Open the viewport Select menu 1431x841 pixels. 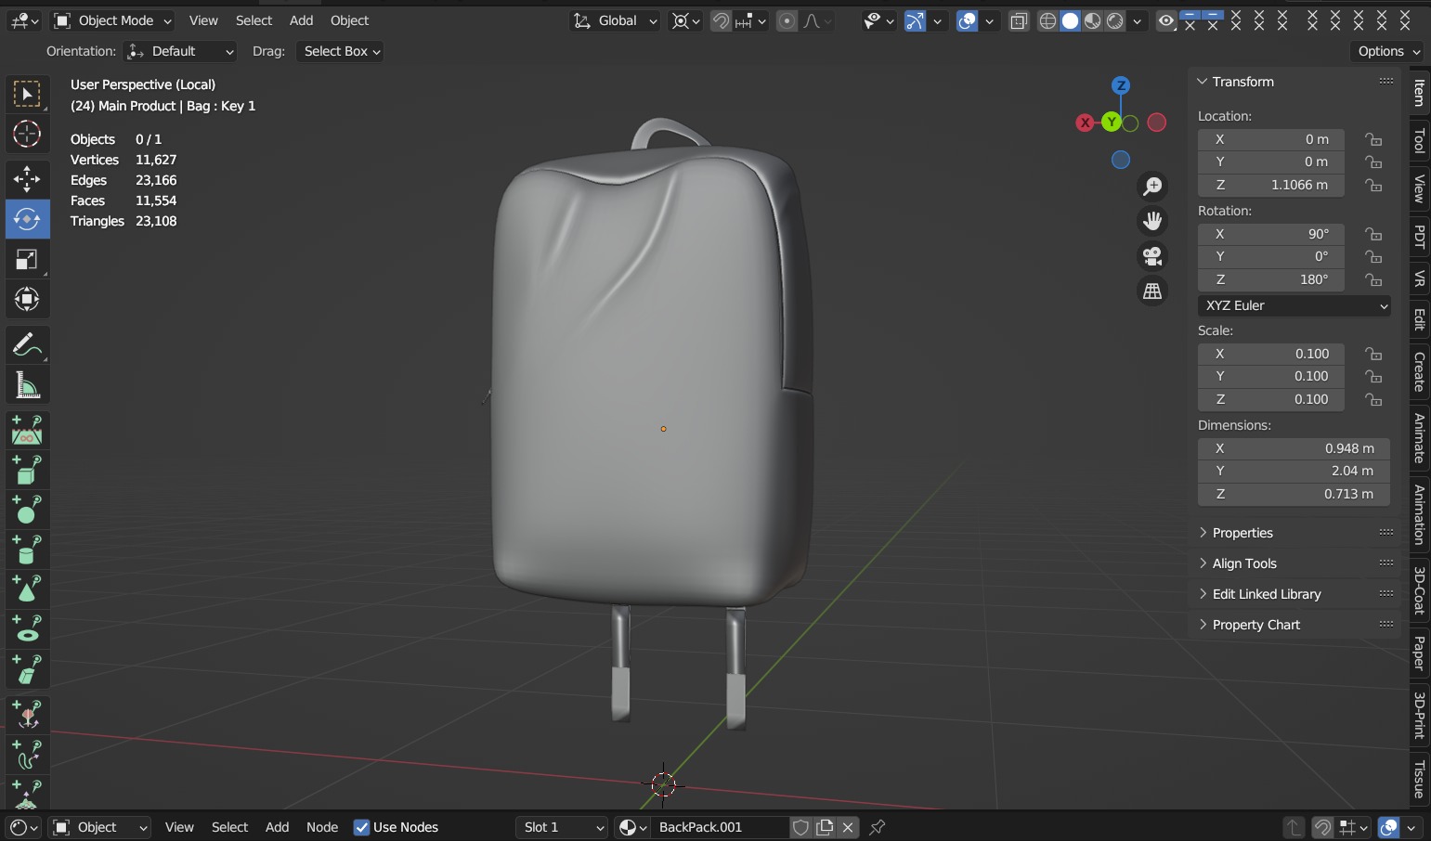254,20
